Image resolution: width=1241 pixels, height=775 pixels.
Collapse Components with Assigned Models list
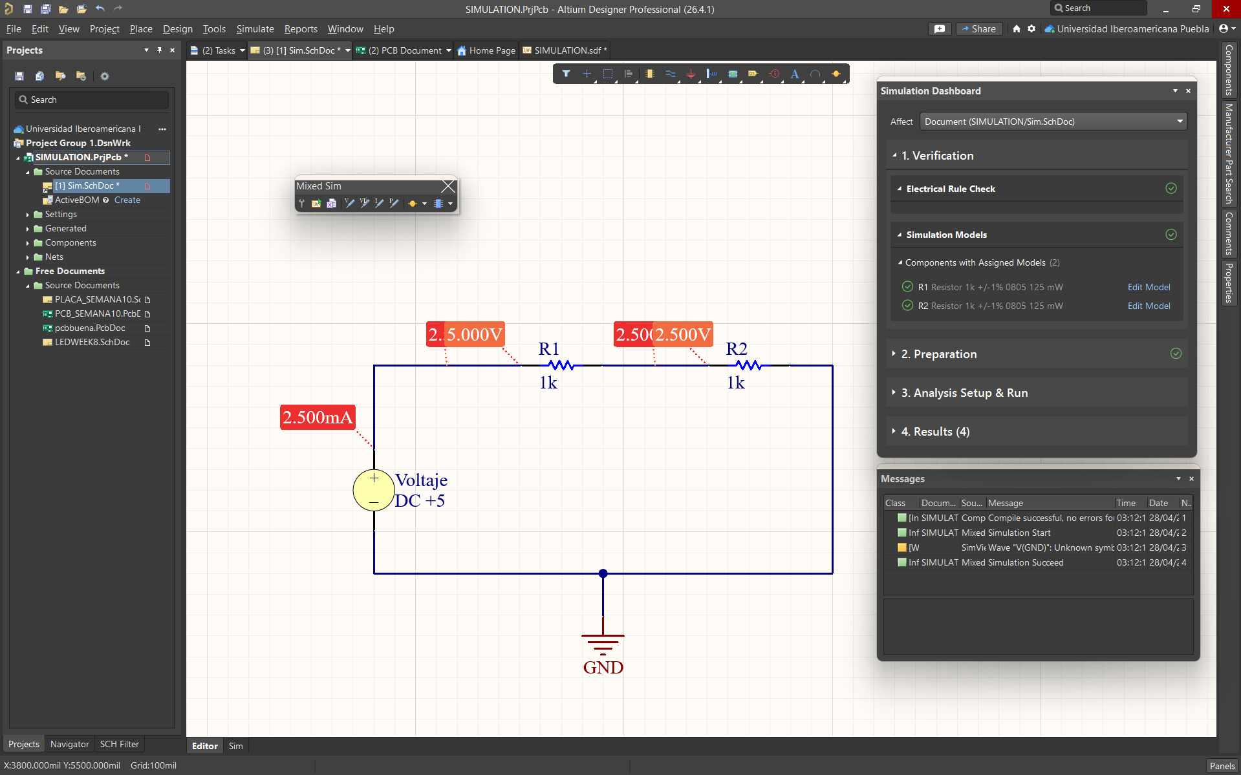point(900,262)
